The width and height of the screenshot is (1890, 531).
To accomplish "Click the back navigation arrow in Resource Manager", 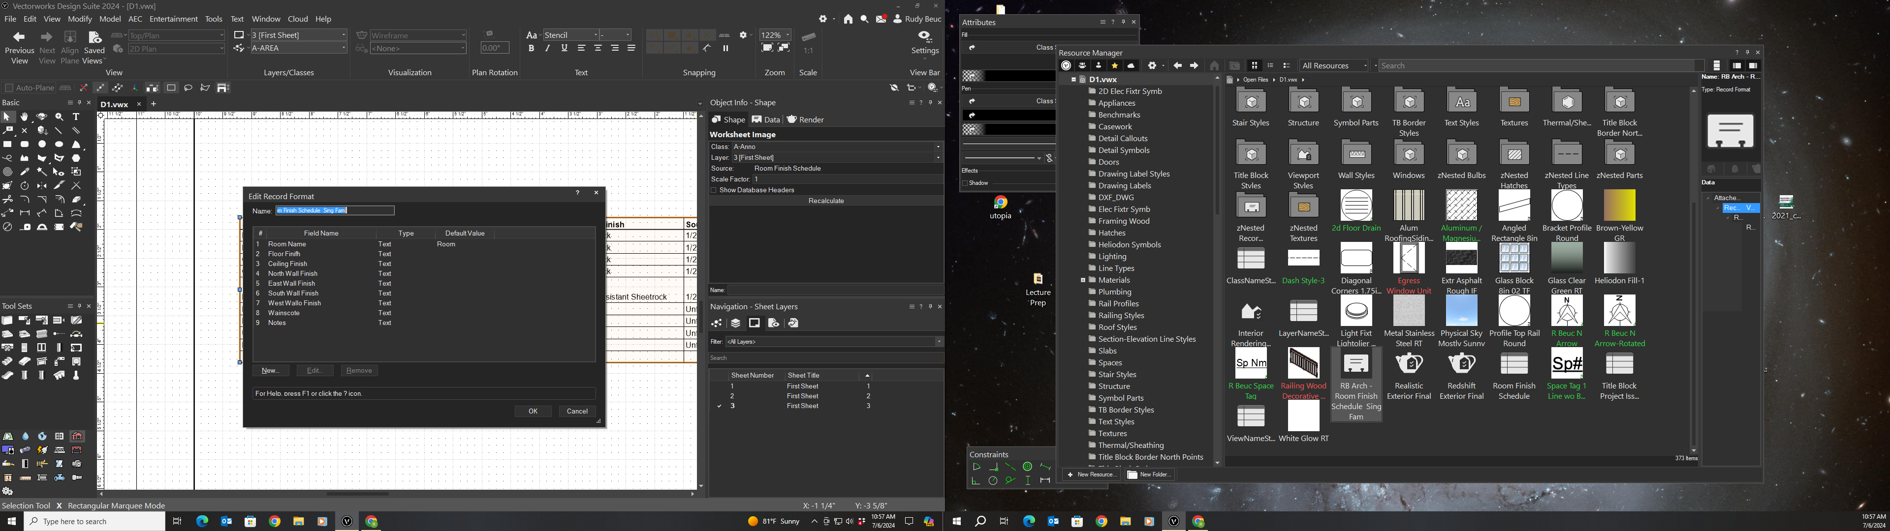I will click(x=1178, y=65).
